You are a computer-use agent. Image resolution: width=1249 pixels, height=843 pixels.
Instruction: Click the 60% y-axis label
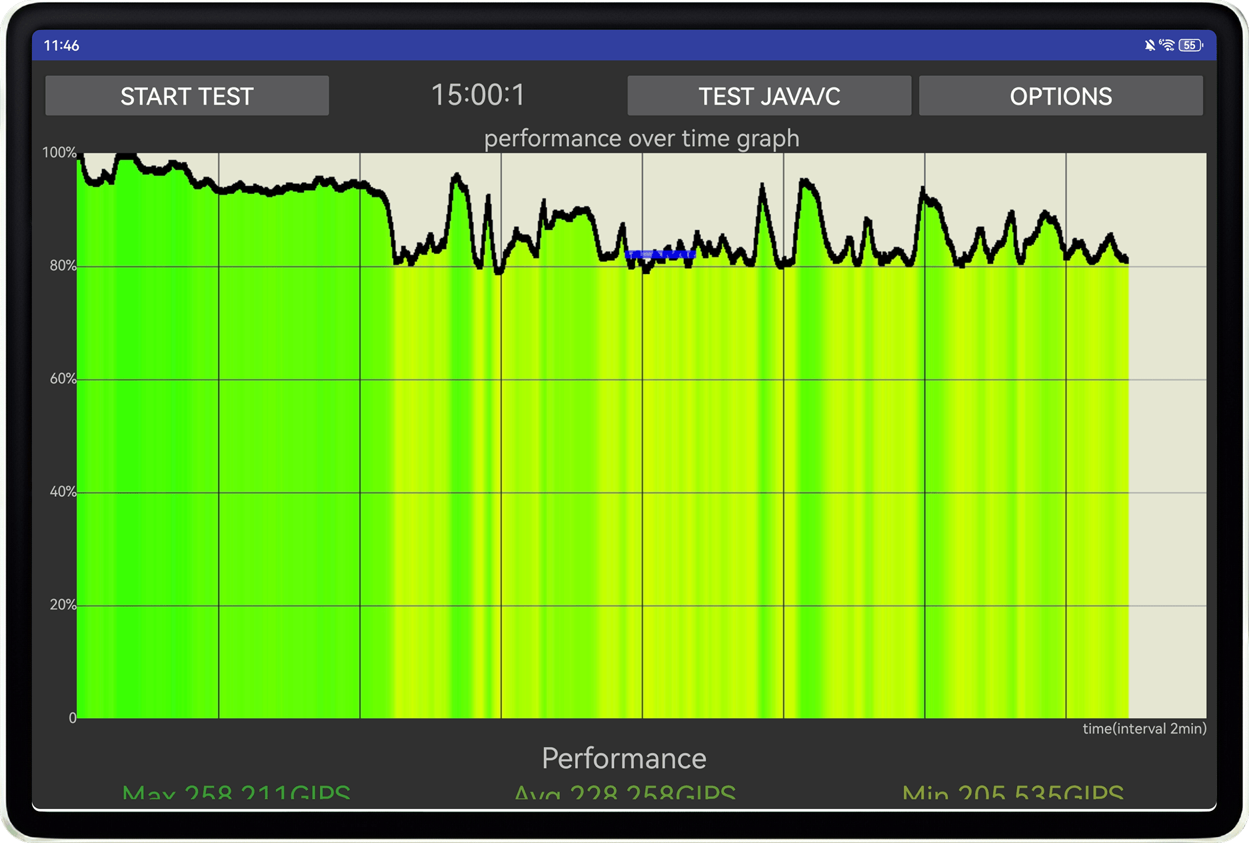(63, 379)
